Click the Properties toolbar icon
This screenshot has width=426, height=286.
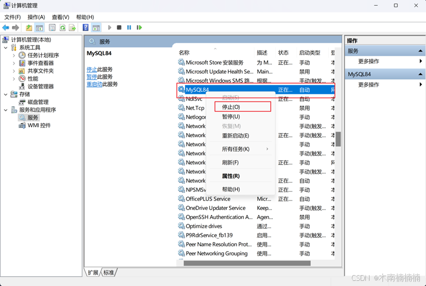[52, 27]
